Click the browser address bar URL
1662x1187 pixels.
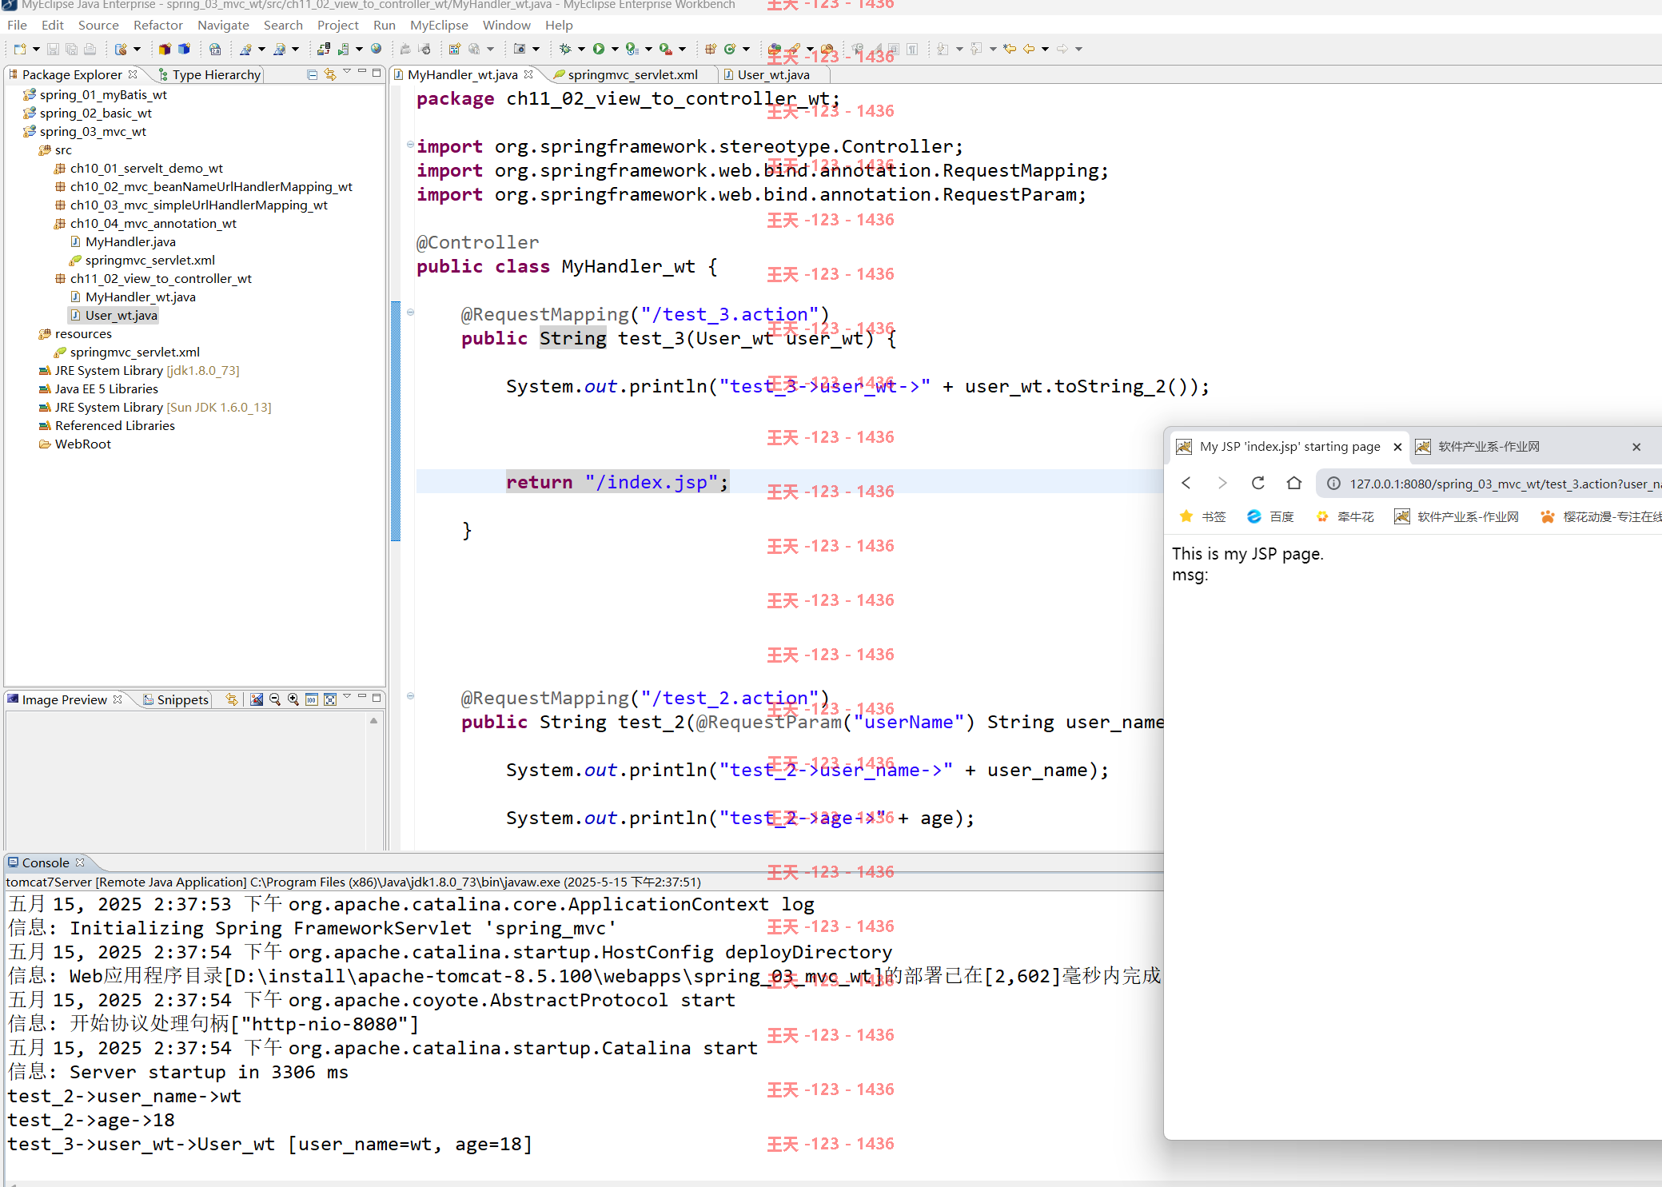pos(1505,484)
